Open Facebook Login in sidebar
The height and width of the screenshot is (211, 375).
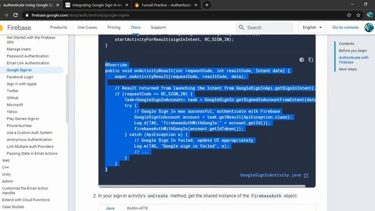click(x=20, y=77)
